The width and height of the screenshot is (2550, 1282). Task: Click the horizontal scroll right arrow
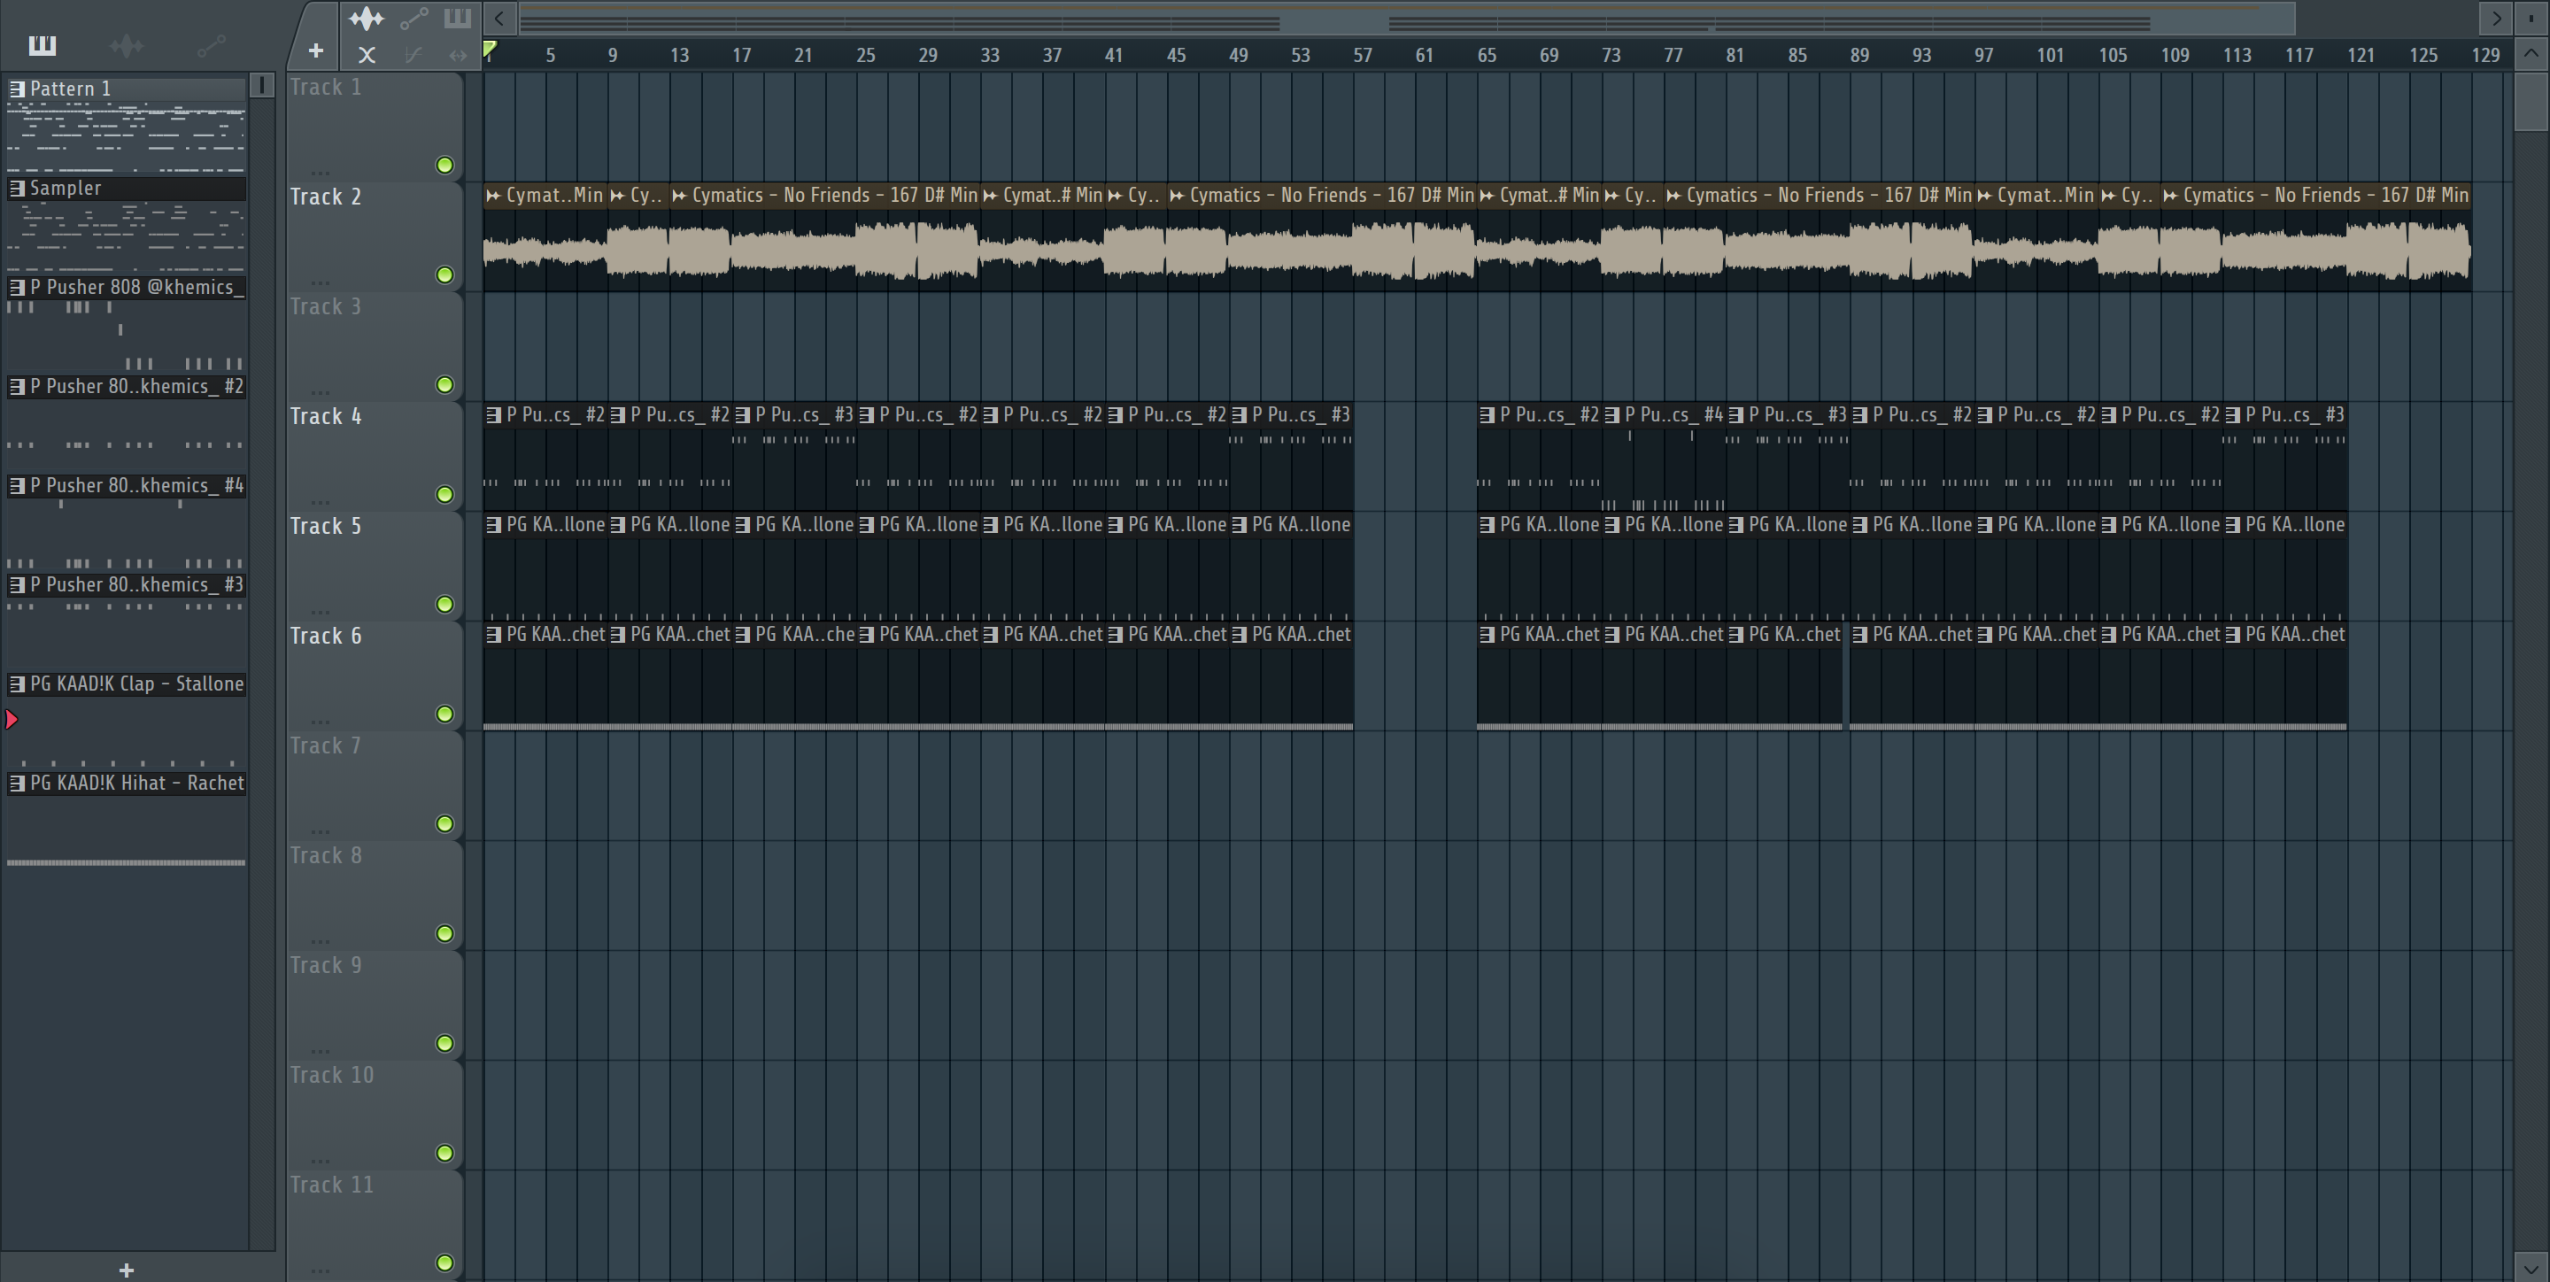(2496, 18)
